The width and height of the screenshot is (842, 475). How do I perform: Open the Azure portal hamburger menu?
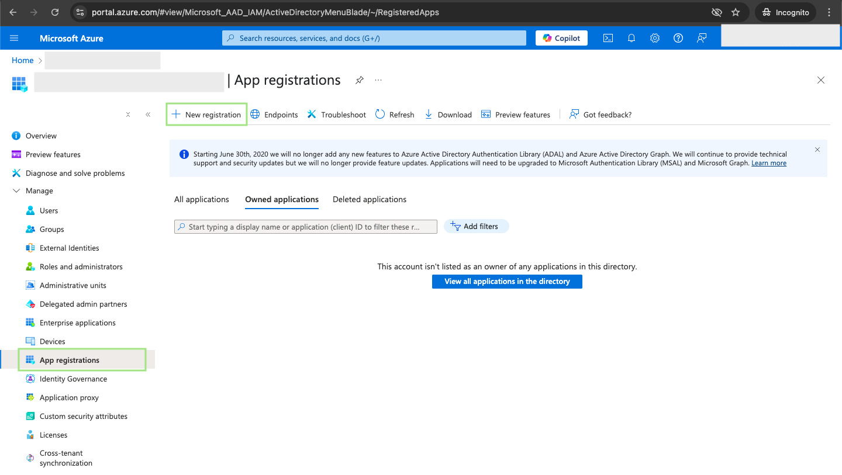pos(15,38)
